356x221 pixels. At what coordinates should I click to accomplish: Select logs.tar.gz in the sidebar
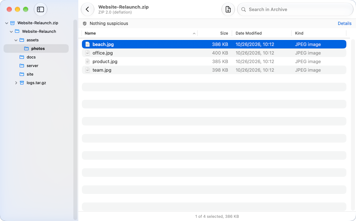coord(36,83)
